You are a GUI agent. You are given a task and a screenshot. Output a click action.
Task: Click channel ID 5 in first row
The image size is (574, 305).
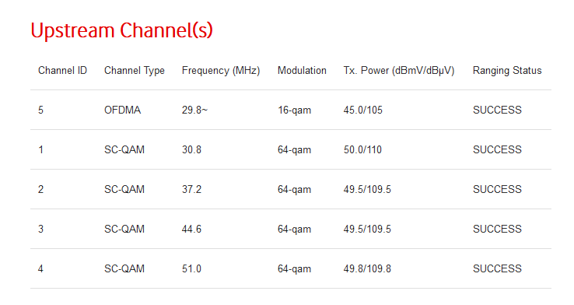(x=40, y=110)
